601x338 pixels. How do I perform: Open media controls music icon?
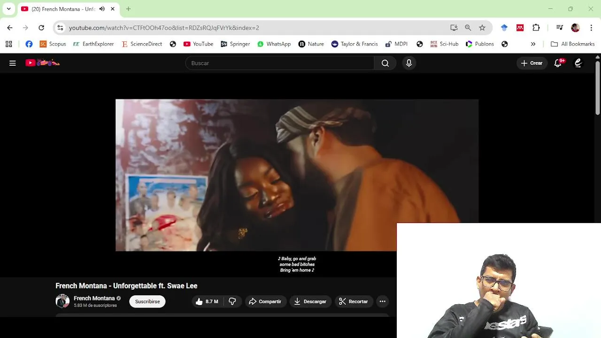click(x=559, y=28)
